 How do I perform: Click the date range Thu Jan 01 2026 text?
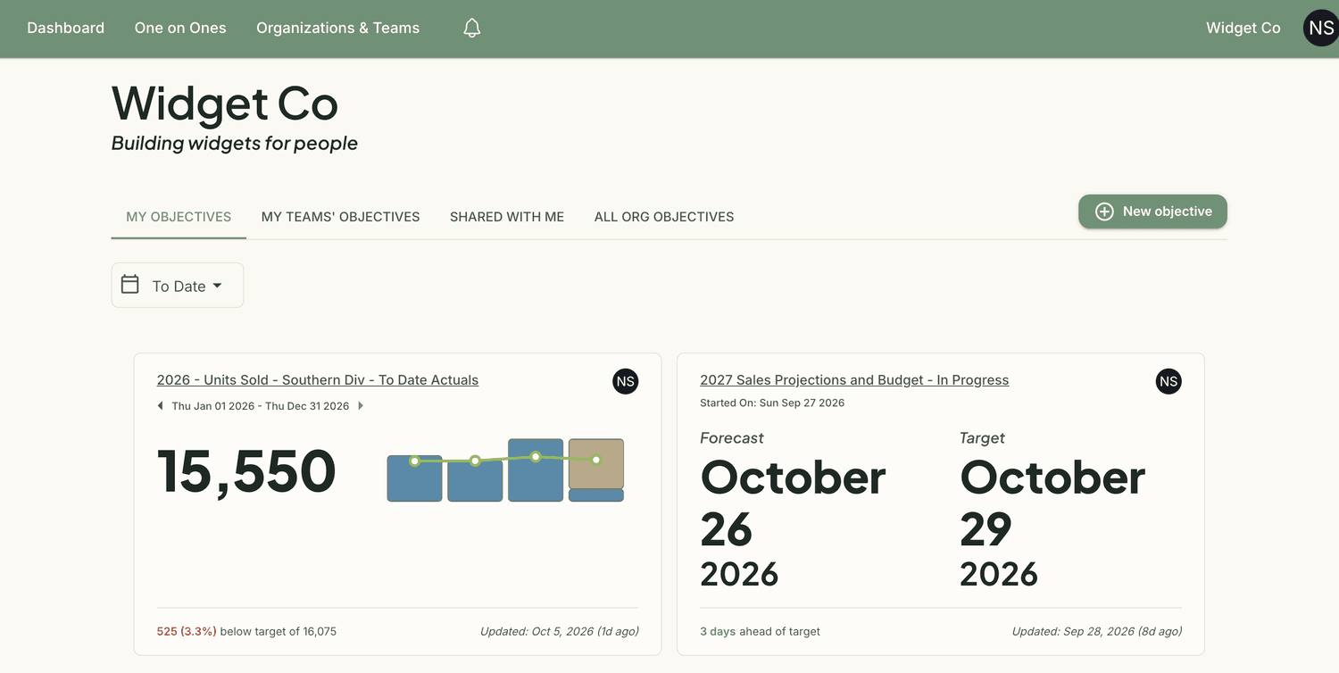click(x=261, y=406)
